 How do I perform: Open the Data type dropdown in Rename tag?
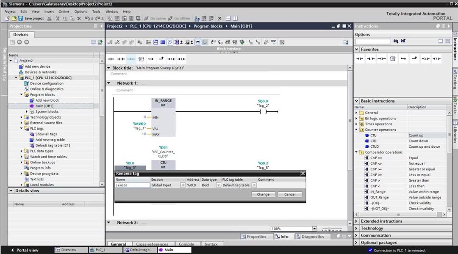point(218,185)
